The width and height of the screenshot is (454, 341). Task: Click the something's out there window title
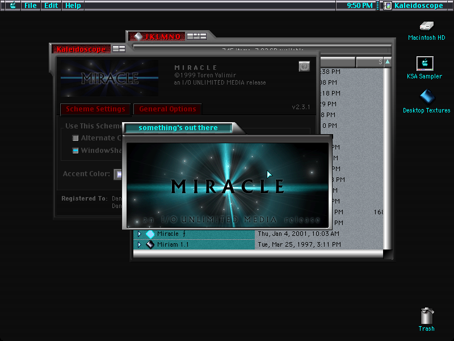point(178,128)
